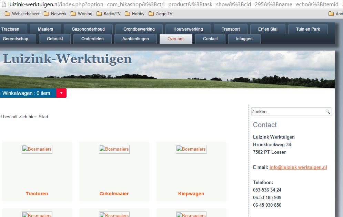Go to the Onderdelen menu item
Image resolution: width=343 pixels, height=217 pixels.
[92, 39]
